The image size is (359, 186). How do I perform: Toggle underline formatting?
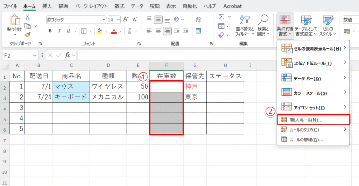click(x=68, y=31)
